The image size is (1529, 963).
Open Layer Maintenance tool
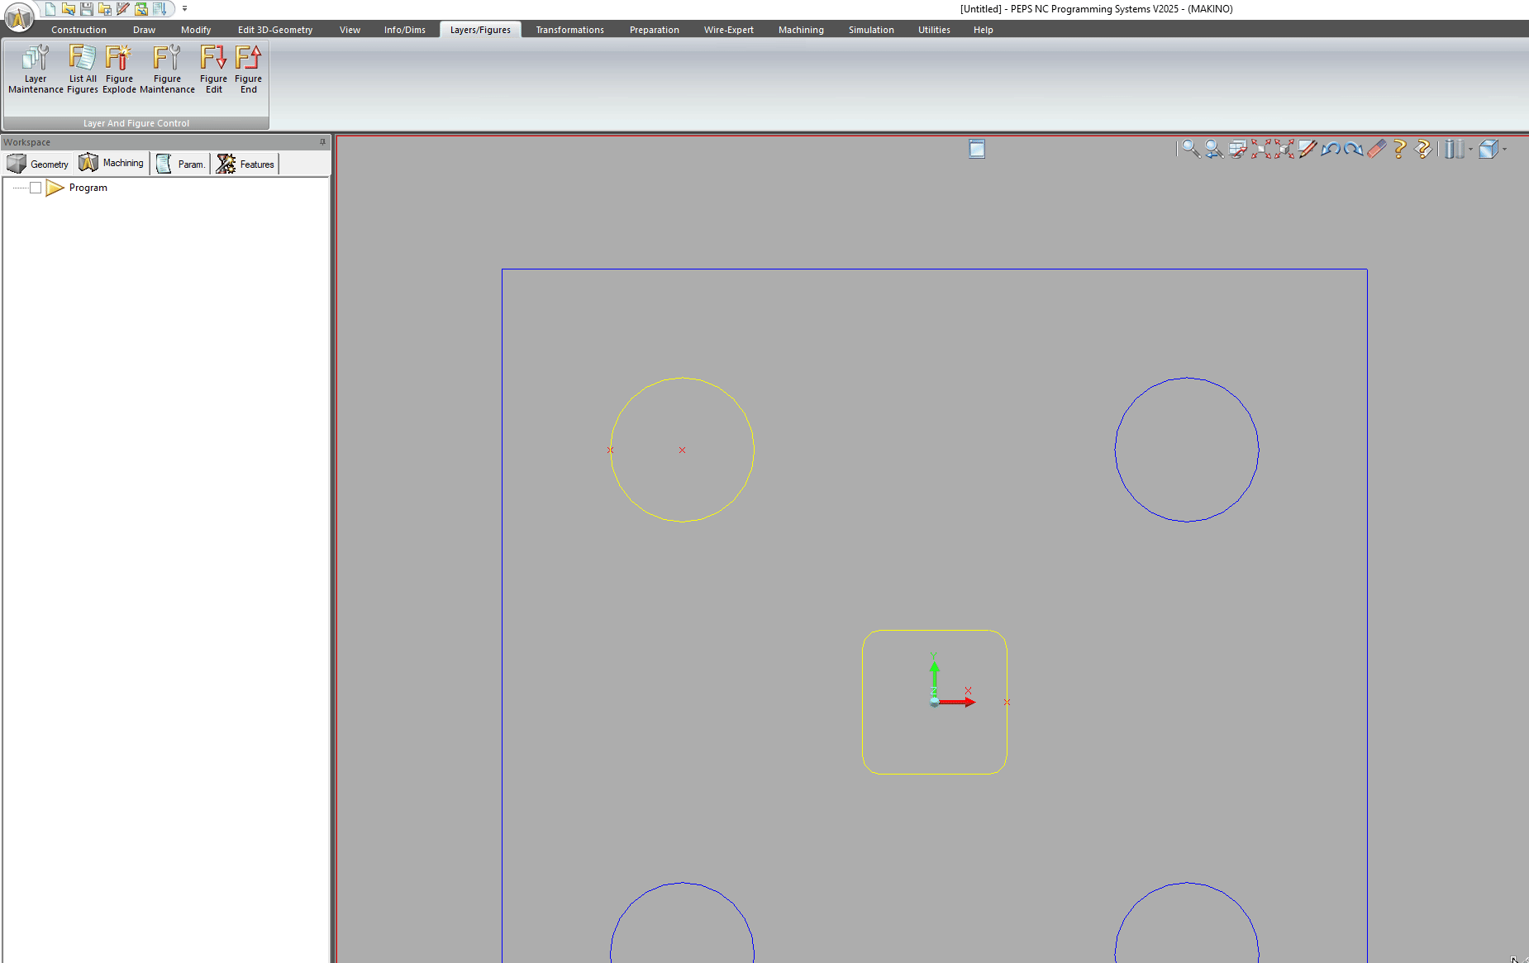(x=36, y=69)
